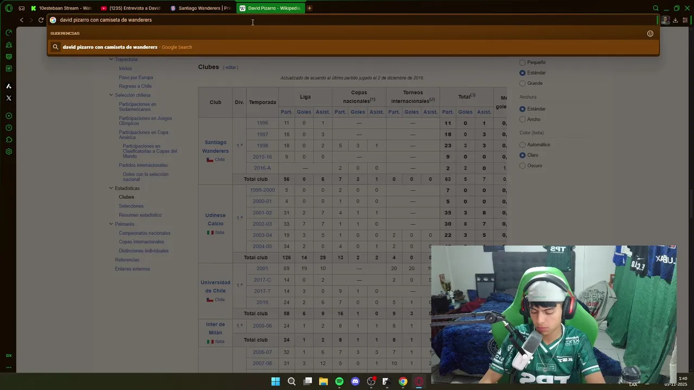Image resolution: width=694 pixels, height=390 pixels.
Task: Select the Ancho width option
Action: [x=523, y=119]
